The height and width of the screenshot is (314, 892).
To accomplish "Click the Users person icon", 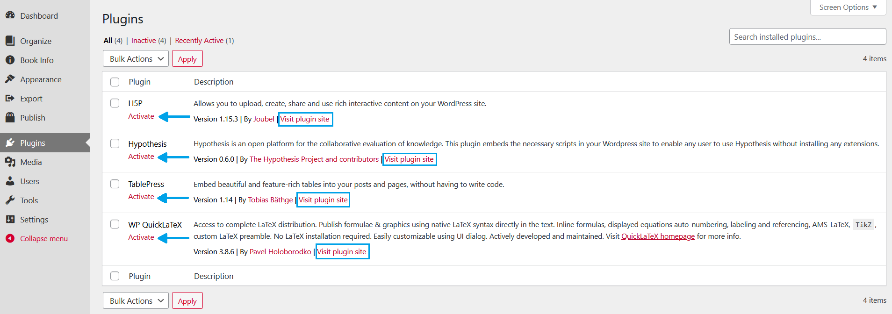I will click(10, 181).
